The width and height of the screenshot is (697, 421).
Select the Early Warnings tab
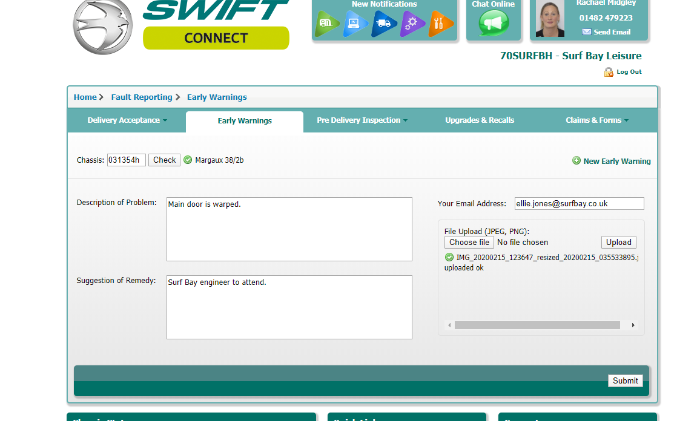pyautogui.click(x=245, y=121)
